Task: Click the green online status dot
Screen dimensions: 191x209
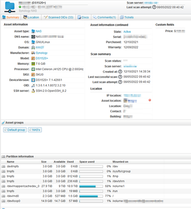Action: click(x=20, y=7)
